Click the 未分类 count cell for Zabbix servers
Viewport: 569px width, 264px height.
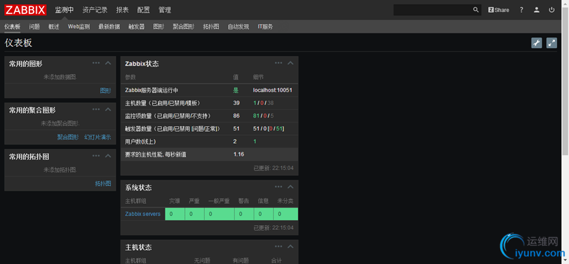286,214
